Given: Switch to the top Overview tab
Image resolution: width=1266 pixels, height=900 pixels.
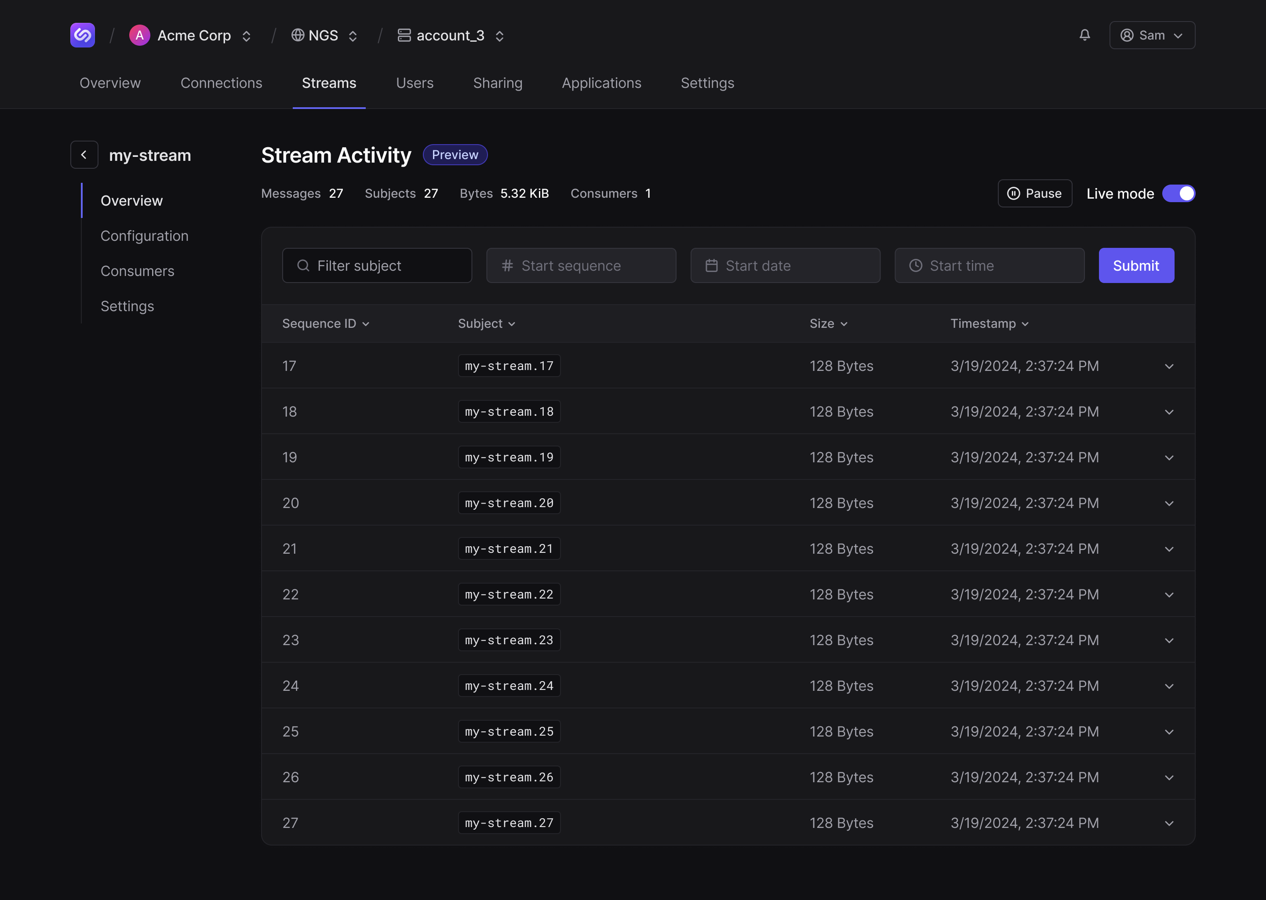Looking at the screenshot, I should (110, 83).
